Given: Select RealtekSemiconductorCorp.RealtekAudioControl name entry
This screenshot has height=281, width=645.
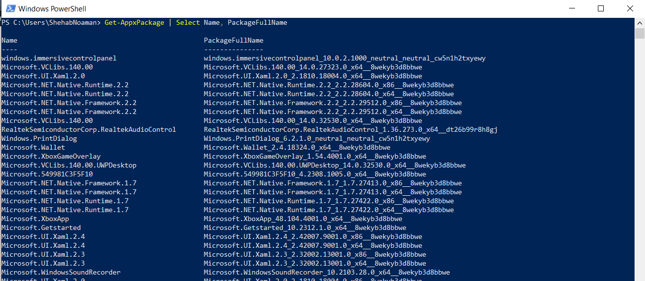Looking at the screenshot, I should pos(89,130).
